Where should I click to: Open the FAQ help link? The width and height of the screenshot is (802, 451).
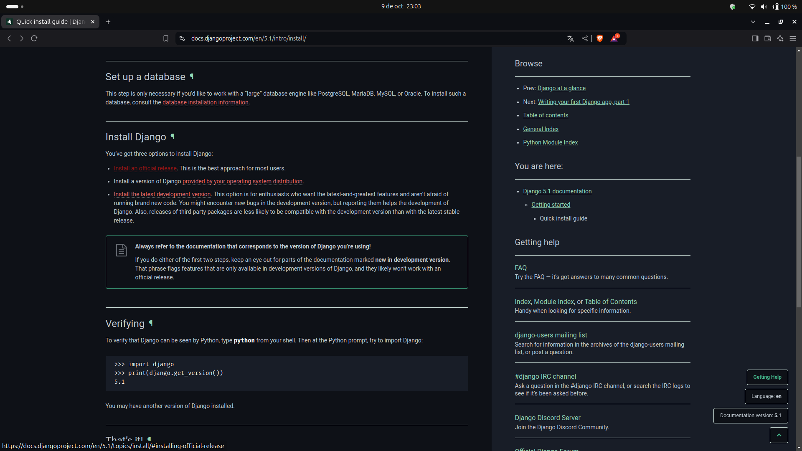tap(520, 268)
